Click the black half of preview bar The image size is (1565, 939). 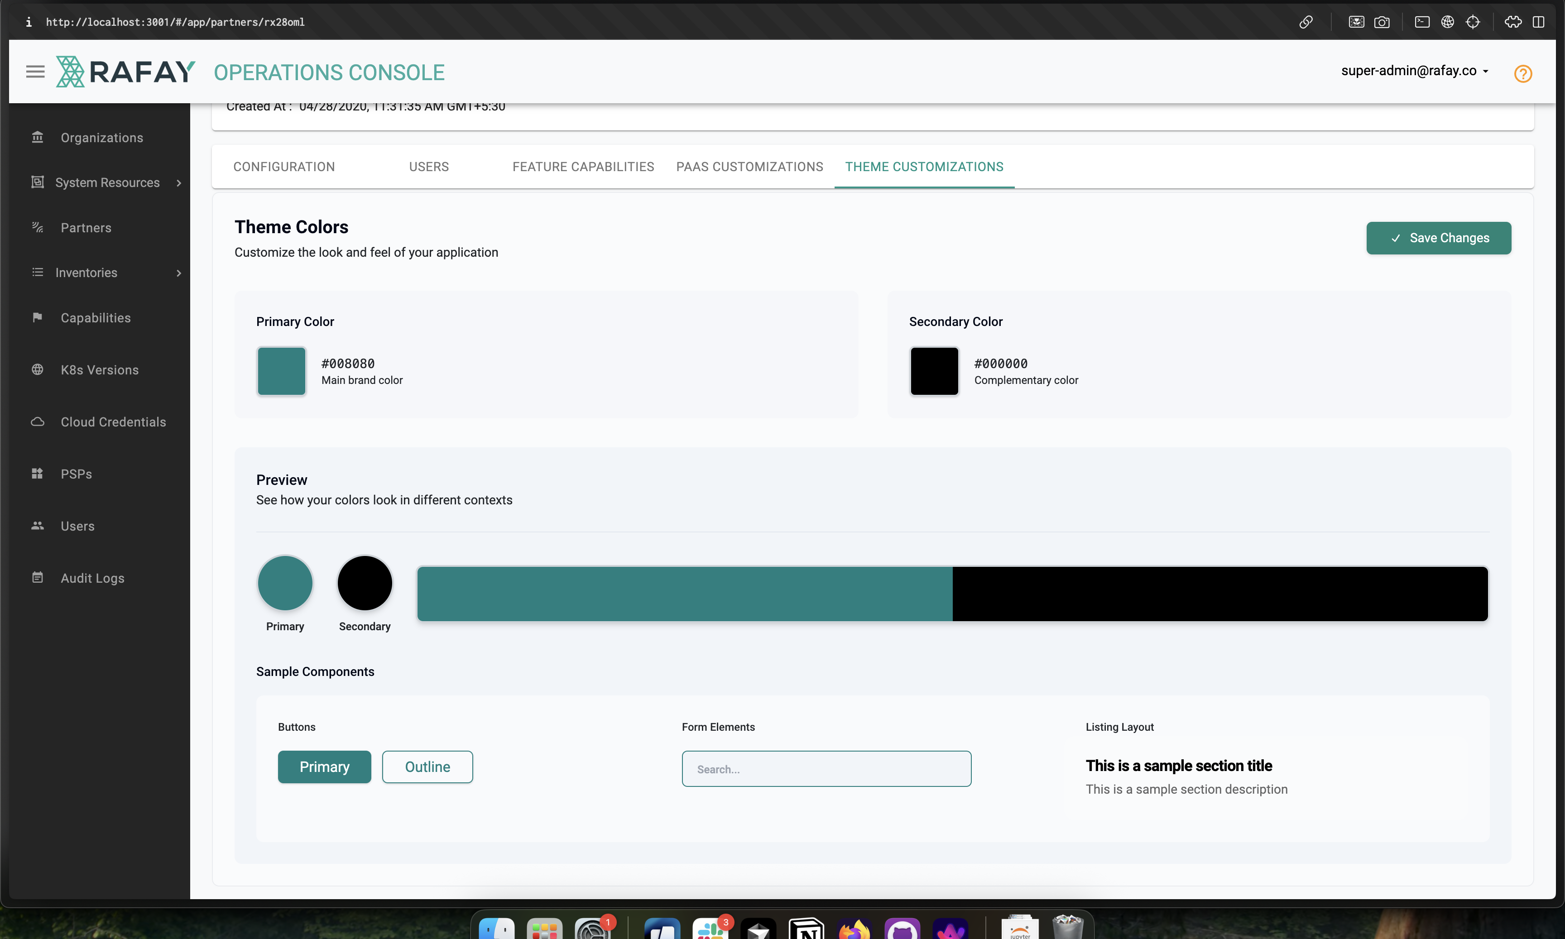point(1220,594)
